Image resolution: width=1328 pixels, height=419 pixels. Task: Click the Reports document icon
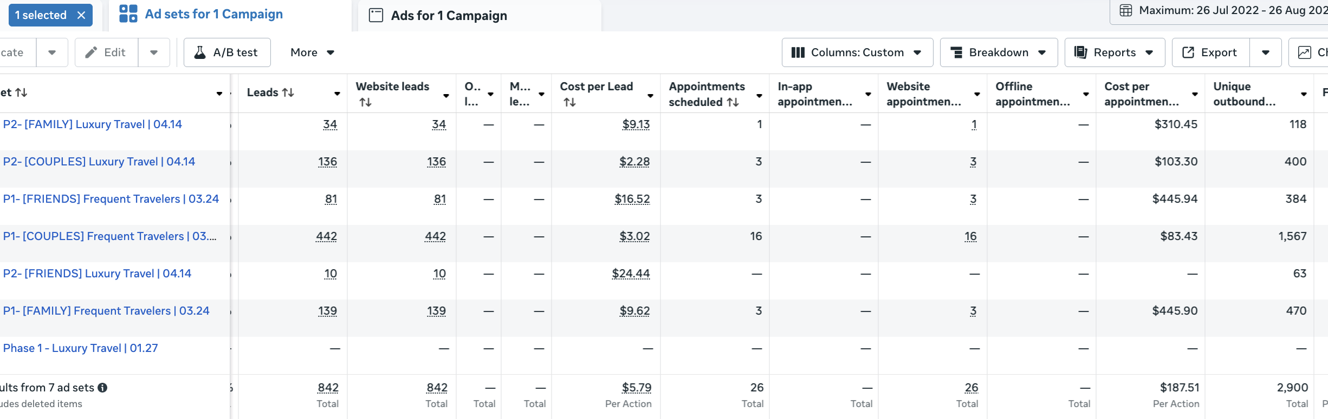coord(1080,52)
